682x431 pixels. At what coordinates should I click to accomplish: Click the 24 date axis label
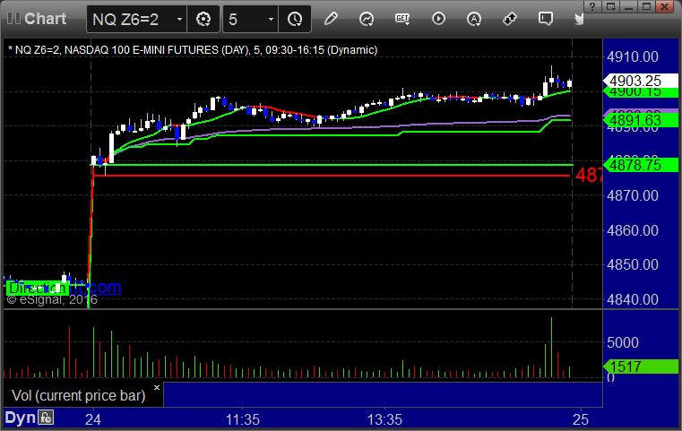coord(93,419)
